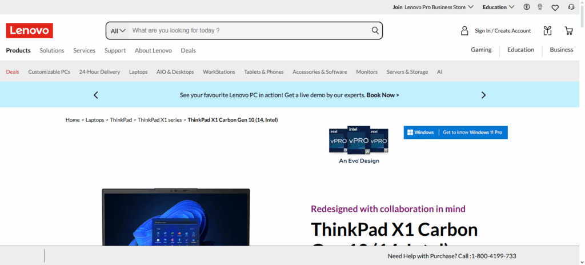Select WorkStations category
This screenshot has height=265, width=585.
click(x=219, y=71)
